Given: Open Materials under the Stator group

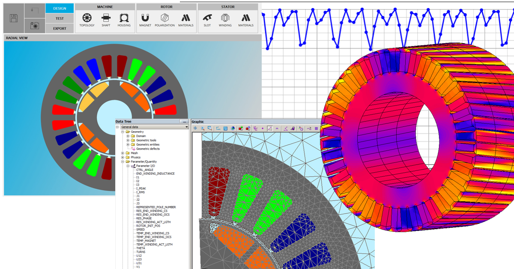Looking at the screenshot, I should click(246, 20).
